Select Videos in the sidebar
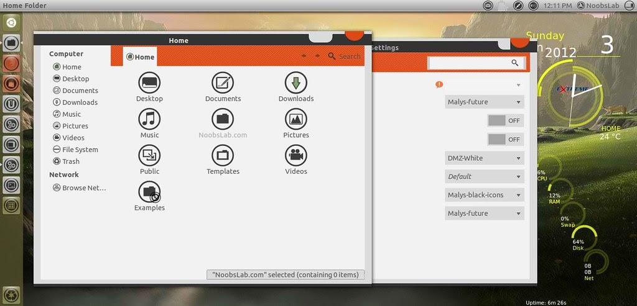This screenshot has width=637, height=306. [68, 137]
